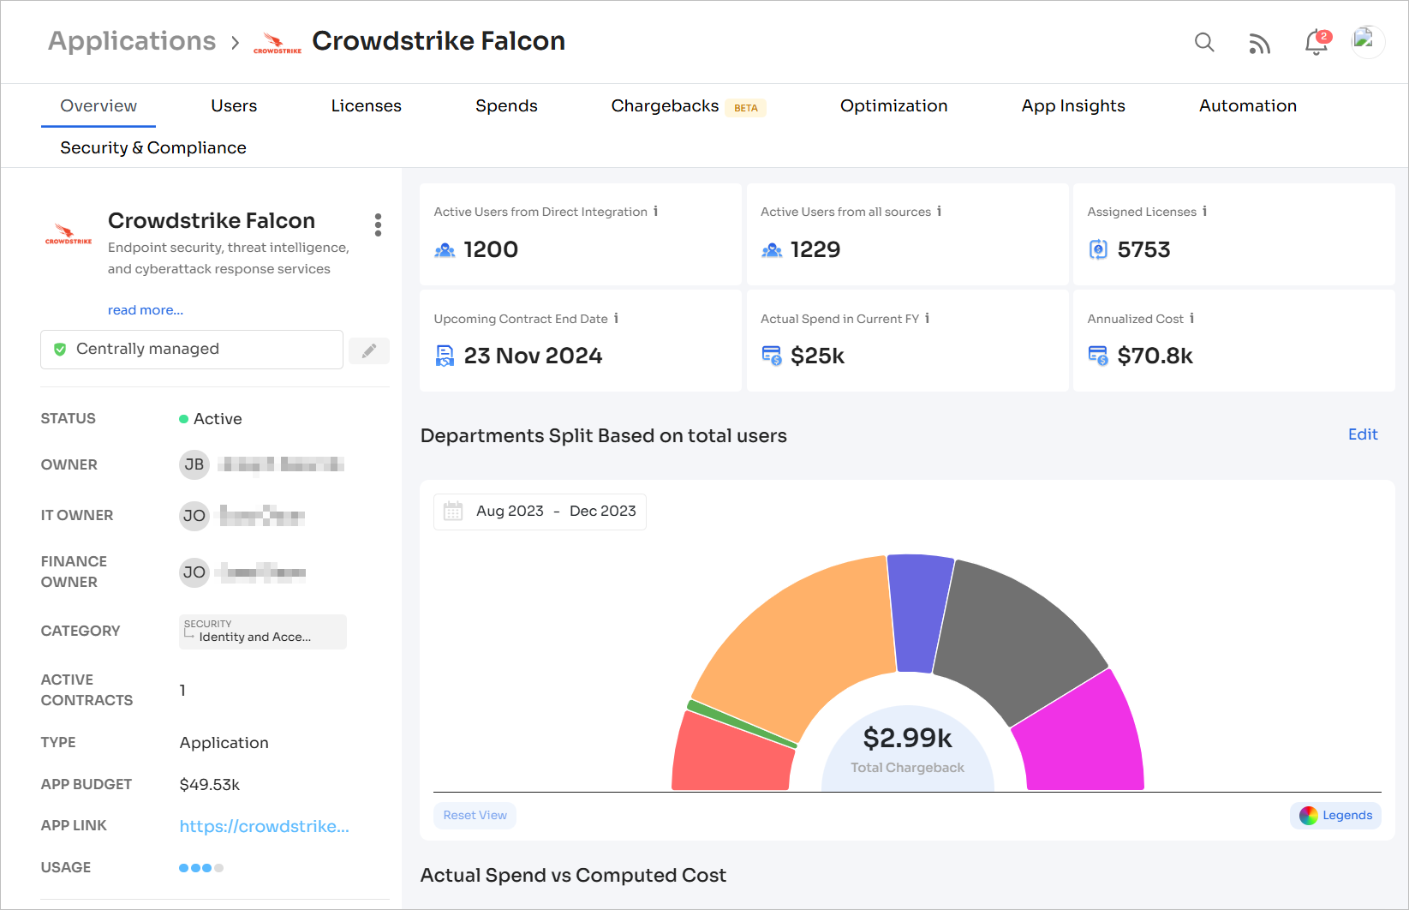This screenshot has width=1409, height=910.
Task: Open the Chargebacks beta tab
Action: click(689, 106)
